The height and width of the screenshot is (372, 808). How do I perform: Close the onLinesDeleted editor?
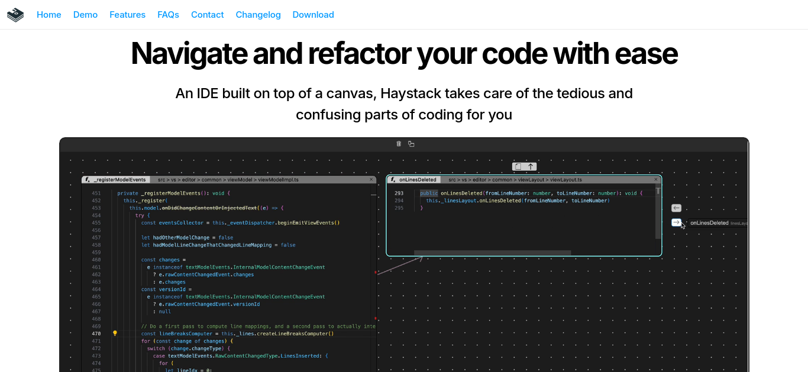[656, 179]
